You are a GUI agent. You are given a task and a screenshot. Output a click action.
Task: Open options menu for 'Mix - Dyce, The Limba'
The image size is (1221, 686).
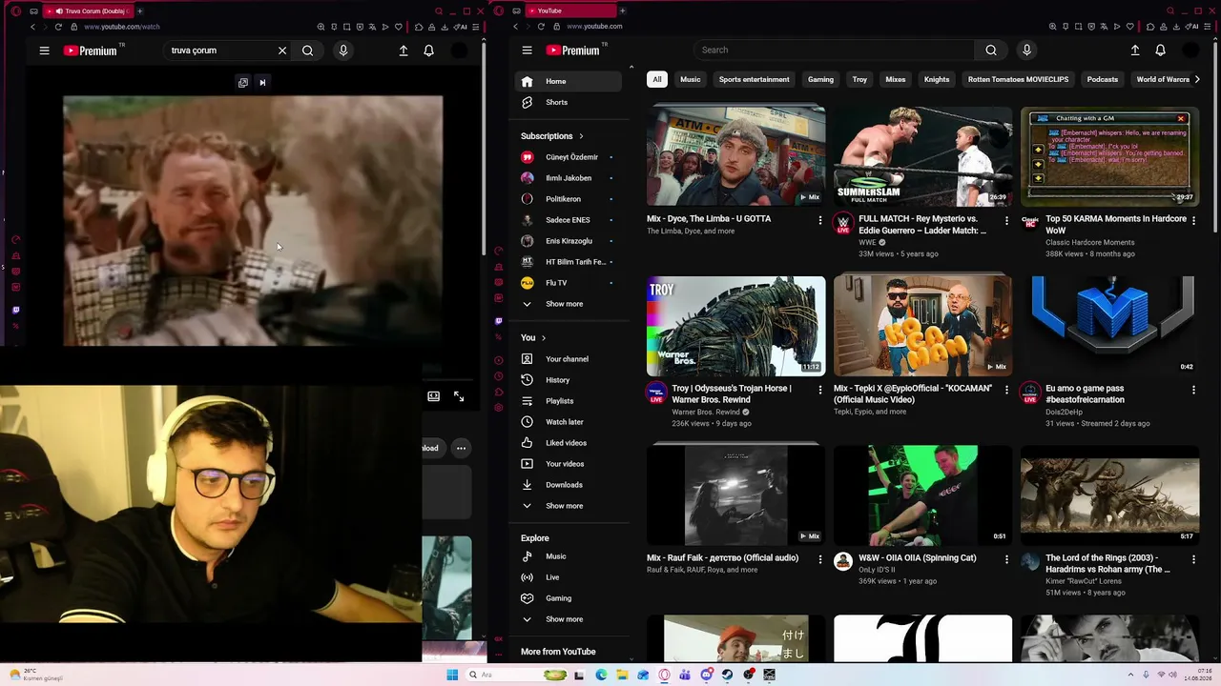tap(819, 220)
